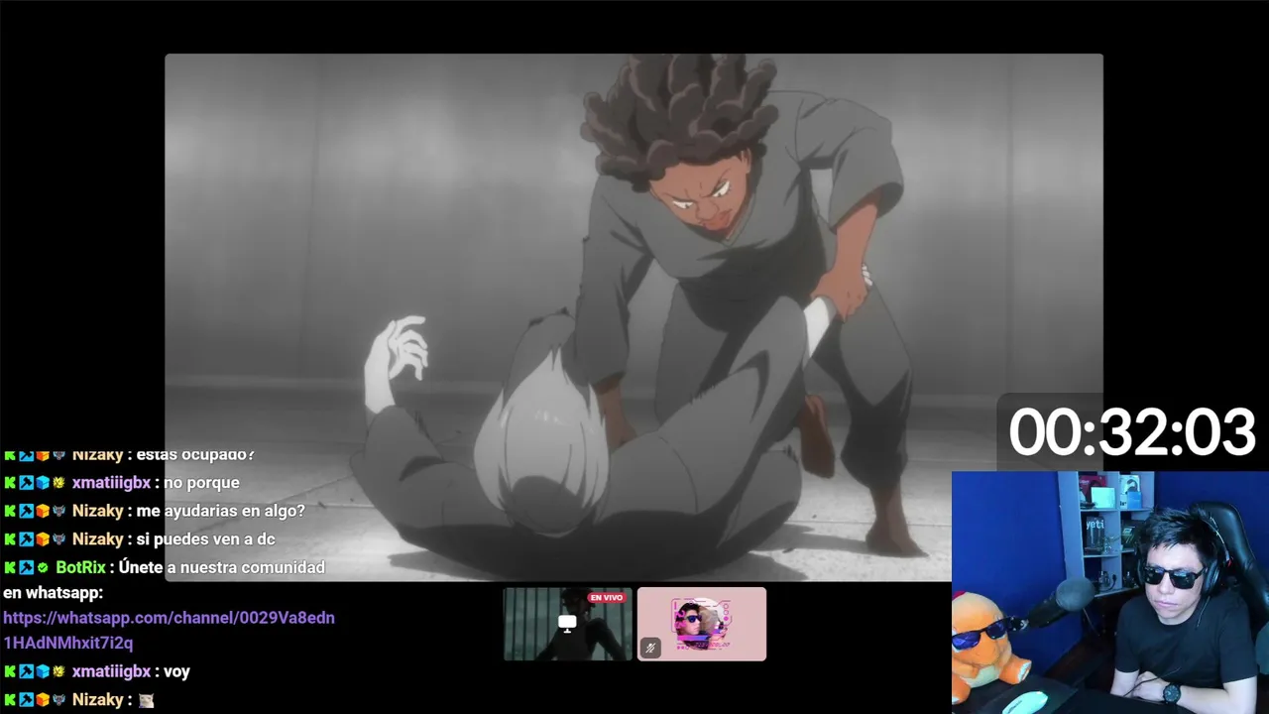Screen dimensions: 1269x714
Task: Select the pink participant avatar thumbnail
Action: (x=702, y=624)
